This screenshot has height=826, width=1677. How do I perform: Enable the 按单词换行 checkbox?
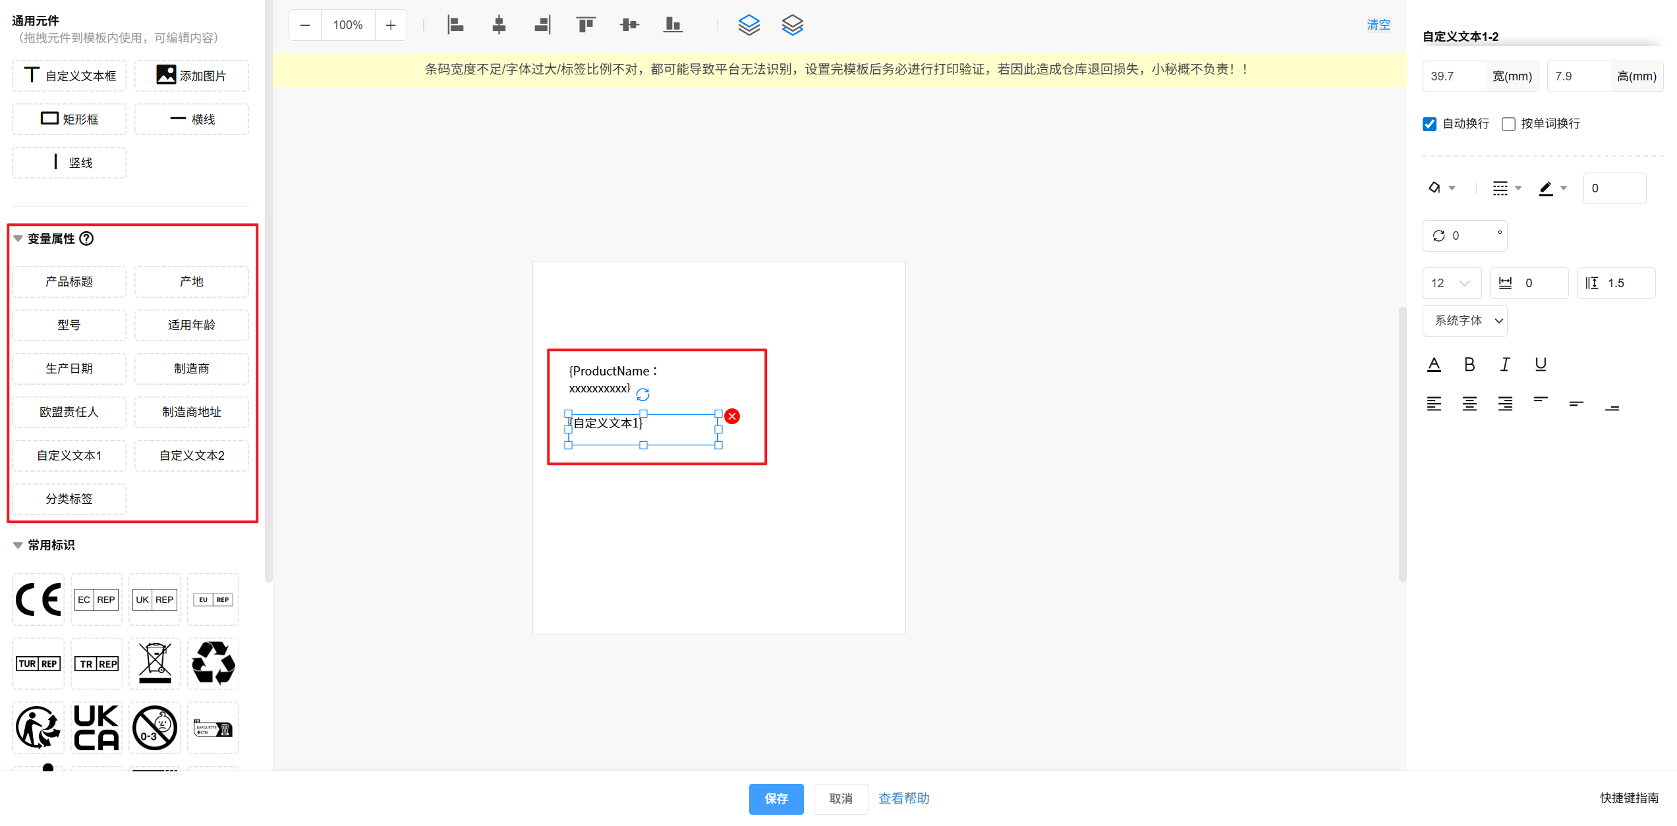click(x=1508, y=124)
